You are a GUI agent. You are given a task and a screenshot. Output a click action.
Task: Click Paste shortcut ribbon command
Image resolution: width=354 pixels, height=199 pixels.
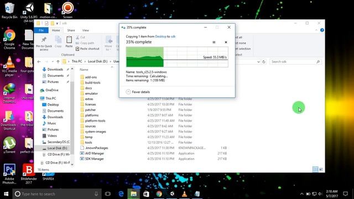pos(87,49)
